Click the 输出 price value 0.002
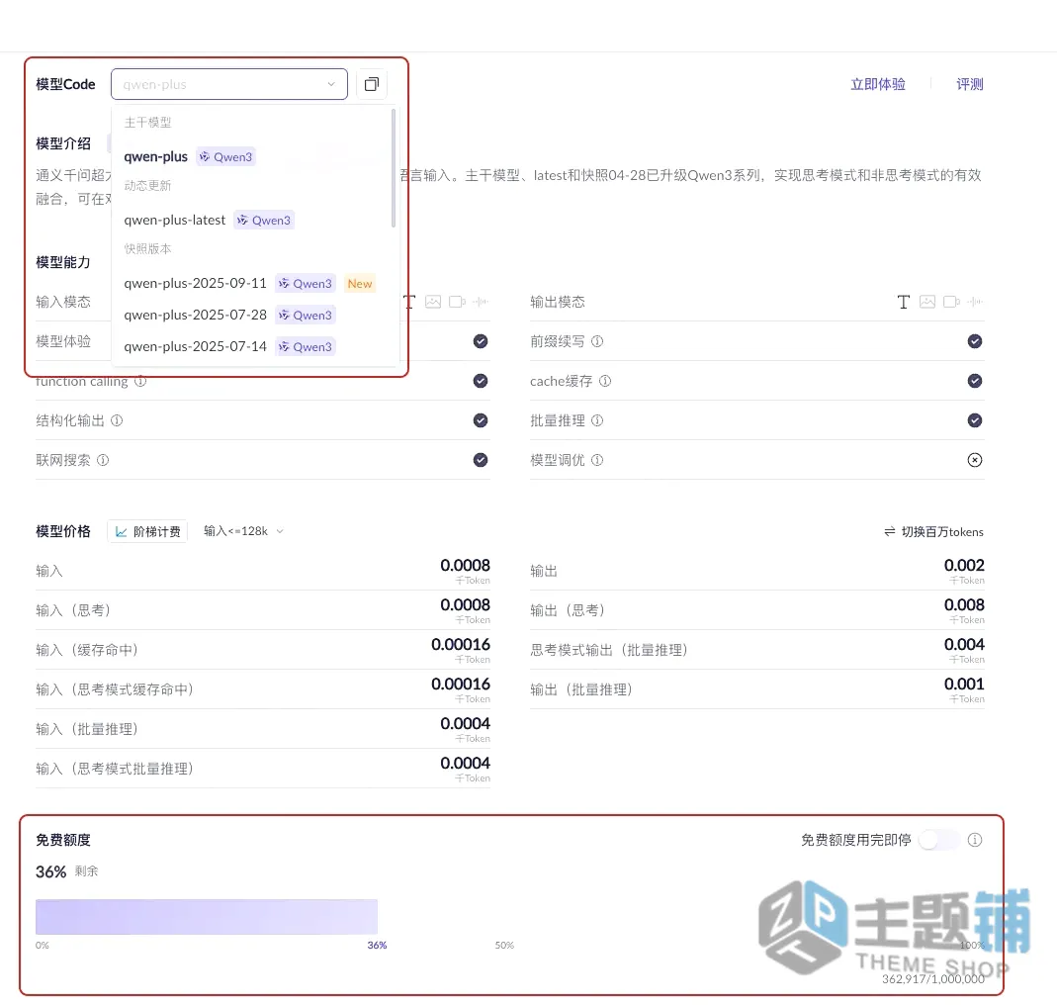The width and height of the screenshot is (1057, 1006). click(x=964, y=565)
